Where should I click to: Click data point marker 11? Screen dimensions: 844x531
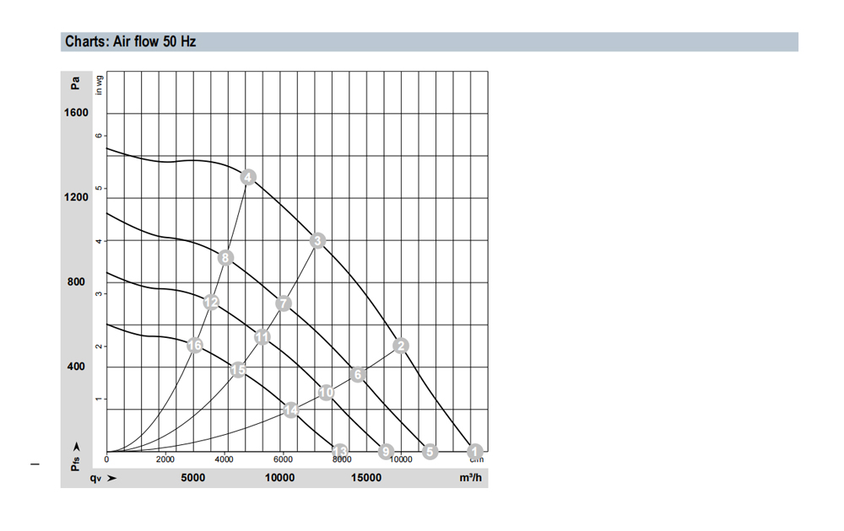click(262, 337)
